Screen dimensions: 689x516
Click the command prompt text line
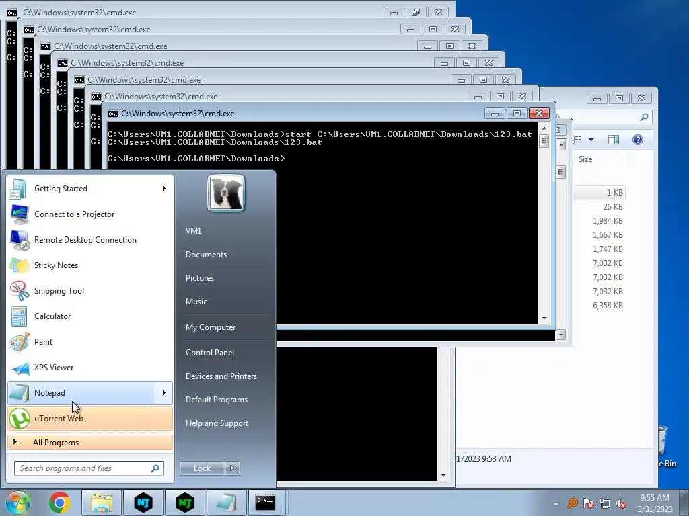(x=196, y=159)
